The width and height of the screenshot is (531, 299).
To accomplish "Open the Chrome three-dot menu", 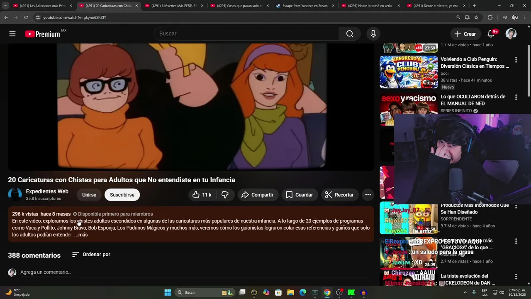I will click(x=525, y=17).
